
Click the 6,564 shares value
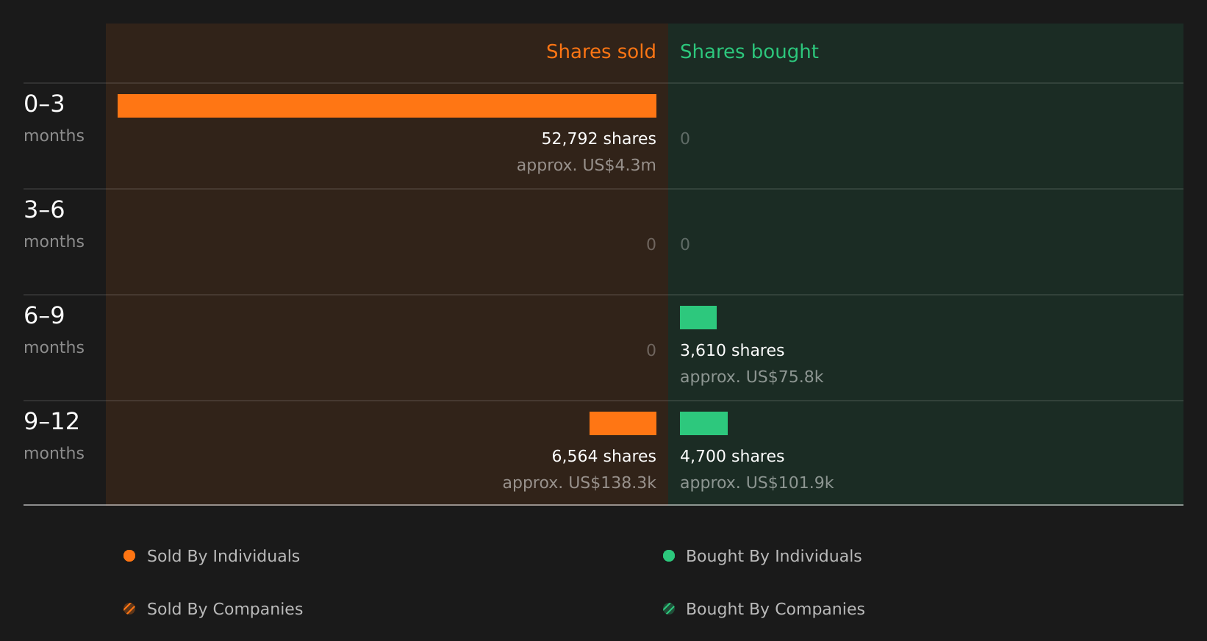pyautogui.click(x=603, y=456)
